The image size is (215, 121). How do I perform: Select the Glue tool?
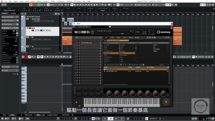point(86,5)
